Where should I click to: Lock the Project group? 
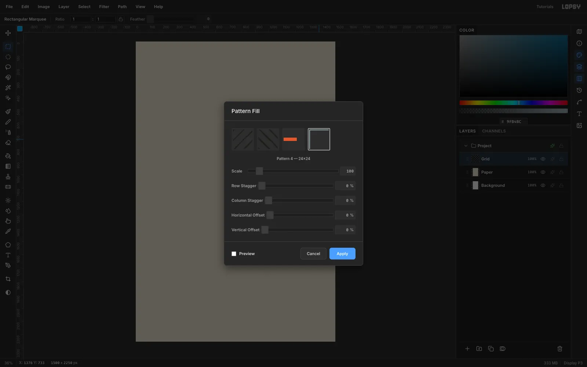[561, 146]
